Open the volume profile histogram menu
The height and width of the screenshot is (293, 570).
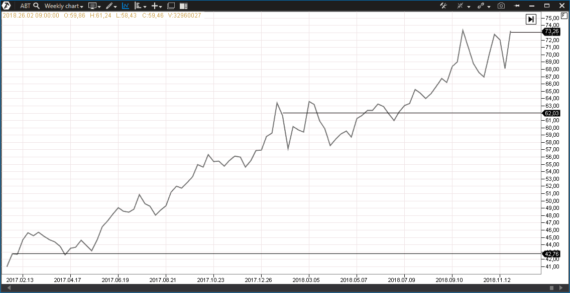(140, 6)
